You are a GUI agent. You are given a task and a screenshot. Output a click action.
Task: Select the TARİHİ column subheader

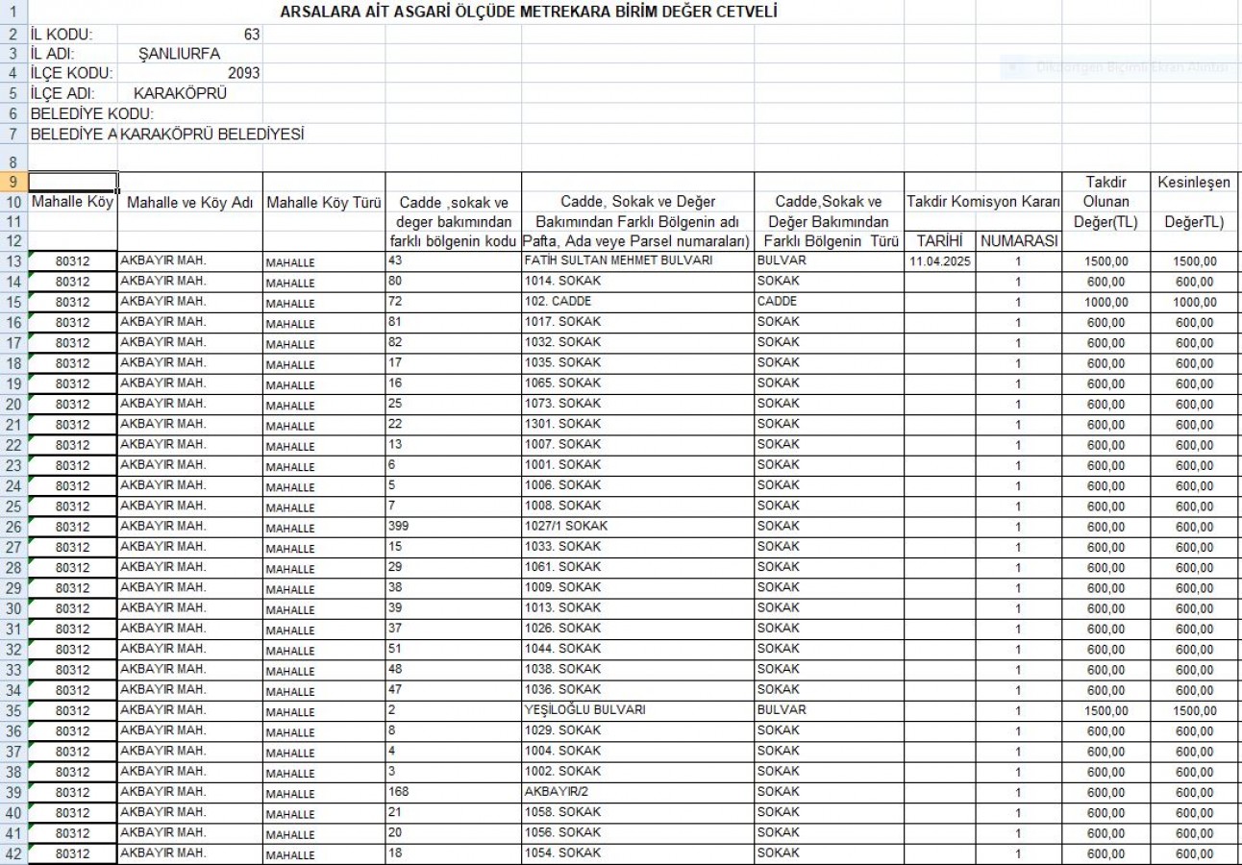[x=939, y=241]
